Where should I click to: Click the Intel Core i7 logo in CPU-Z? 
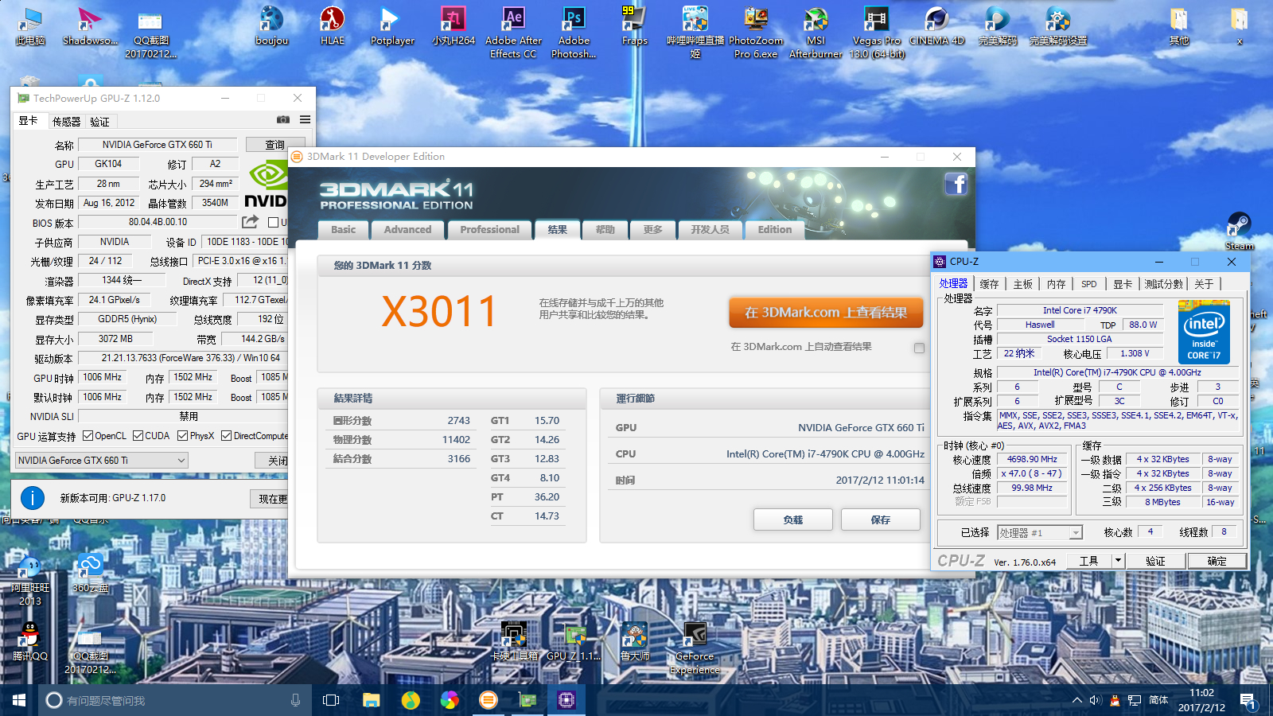click(x=1204, y=333)
